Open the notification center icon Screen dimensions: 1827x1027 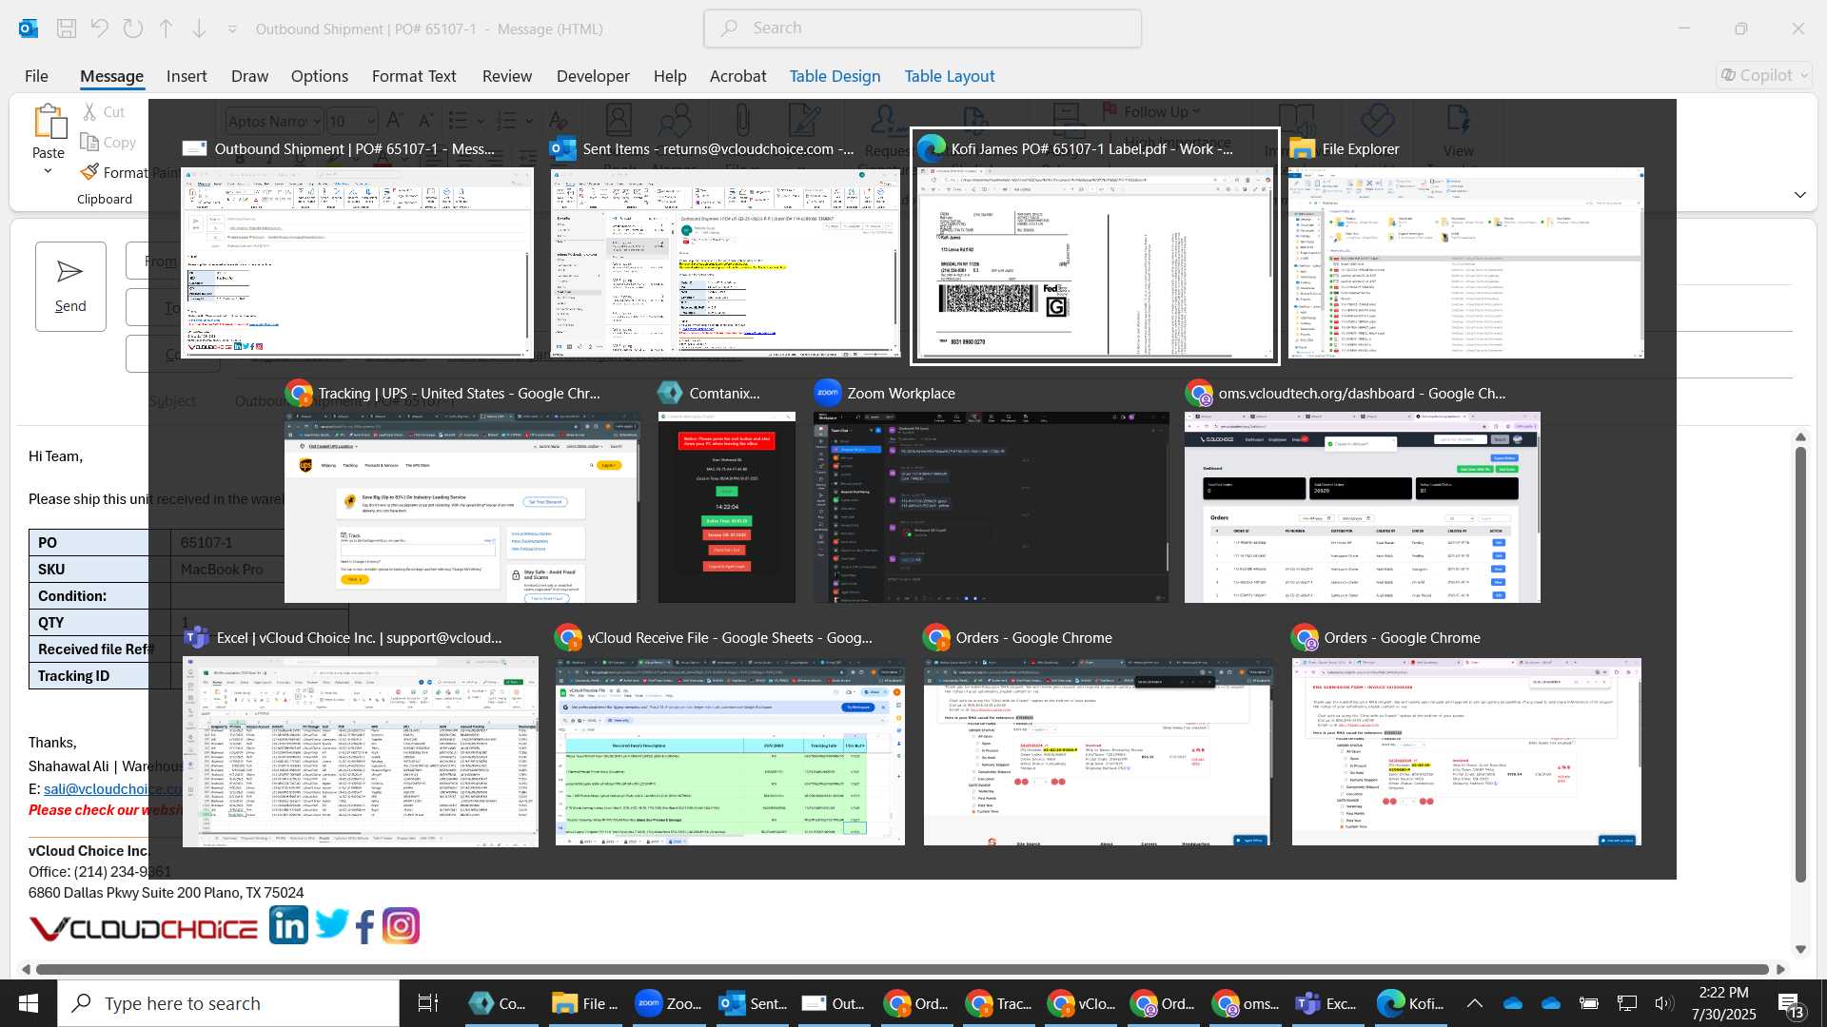(x=1790, y=1004)
